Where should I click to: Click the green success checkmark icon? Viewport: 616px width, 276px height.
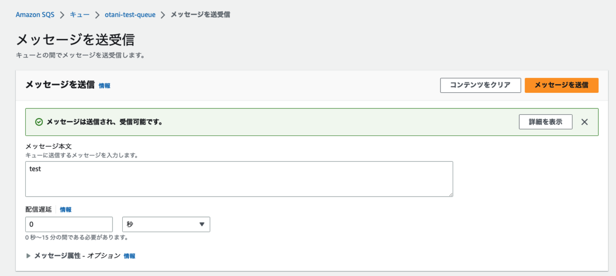pyautogui.click(x=38, y=122)
